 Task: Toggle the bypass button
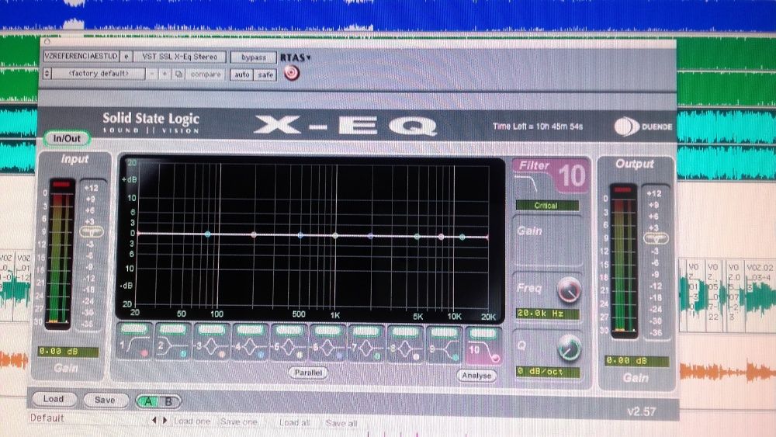(254, 57)
